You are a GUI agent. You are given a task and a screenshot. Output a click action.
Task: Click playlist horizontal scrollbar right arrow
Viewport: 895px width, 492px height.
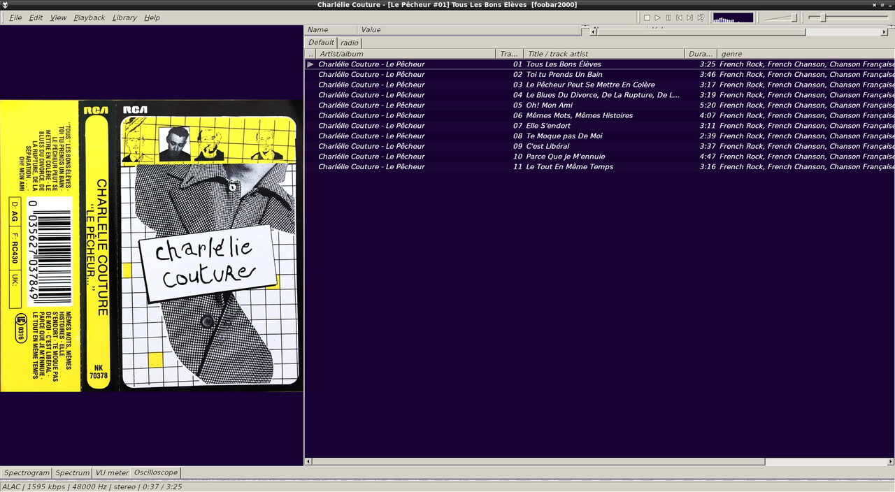[891, 462]
